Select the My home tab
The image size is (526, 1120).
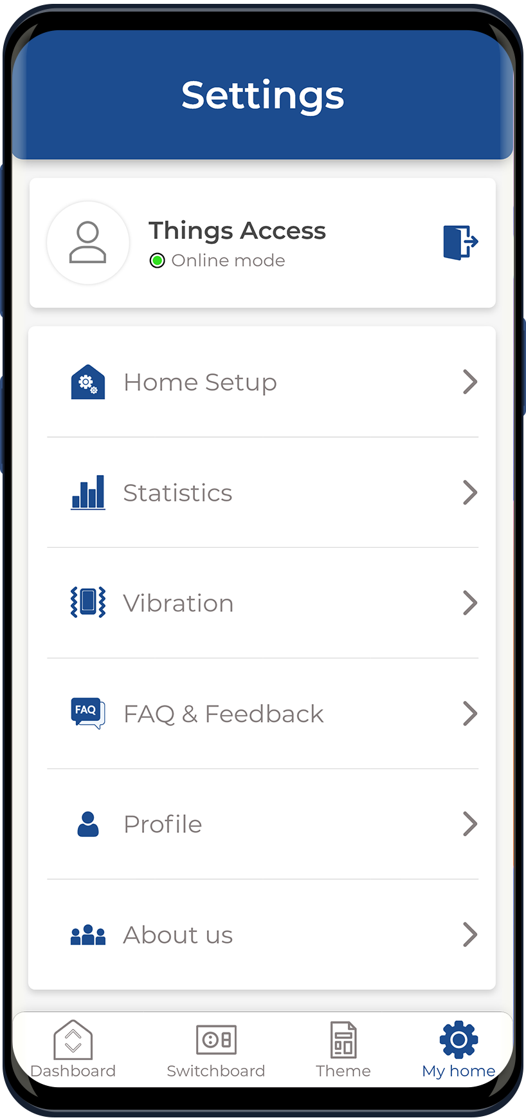[458, 1049]
